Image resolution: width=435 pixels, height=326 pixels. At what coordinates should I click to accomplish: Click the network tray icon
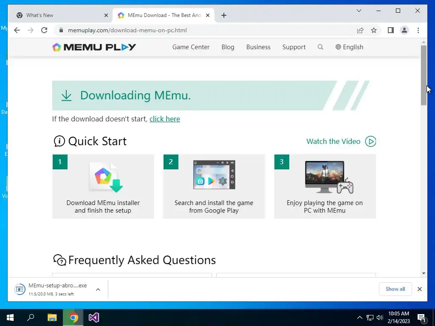point(370,318)
